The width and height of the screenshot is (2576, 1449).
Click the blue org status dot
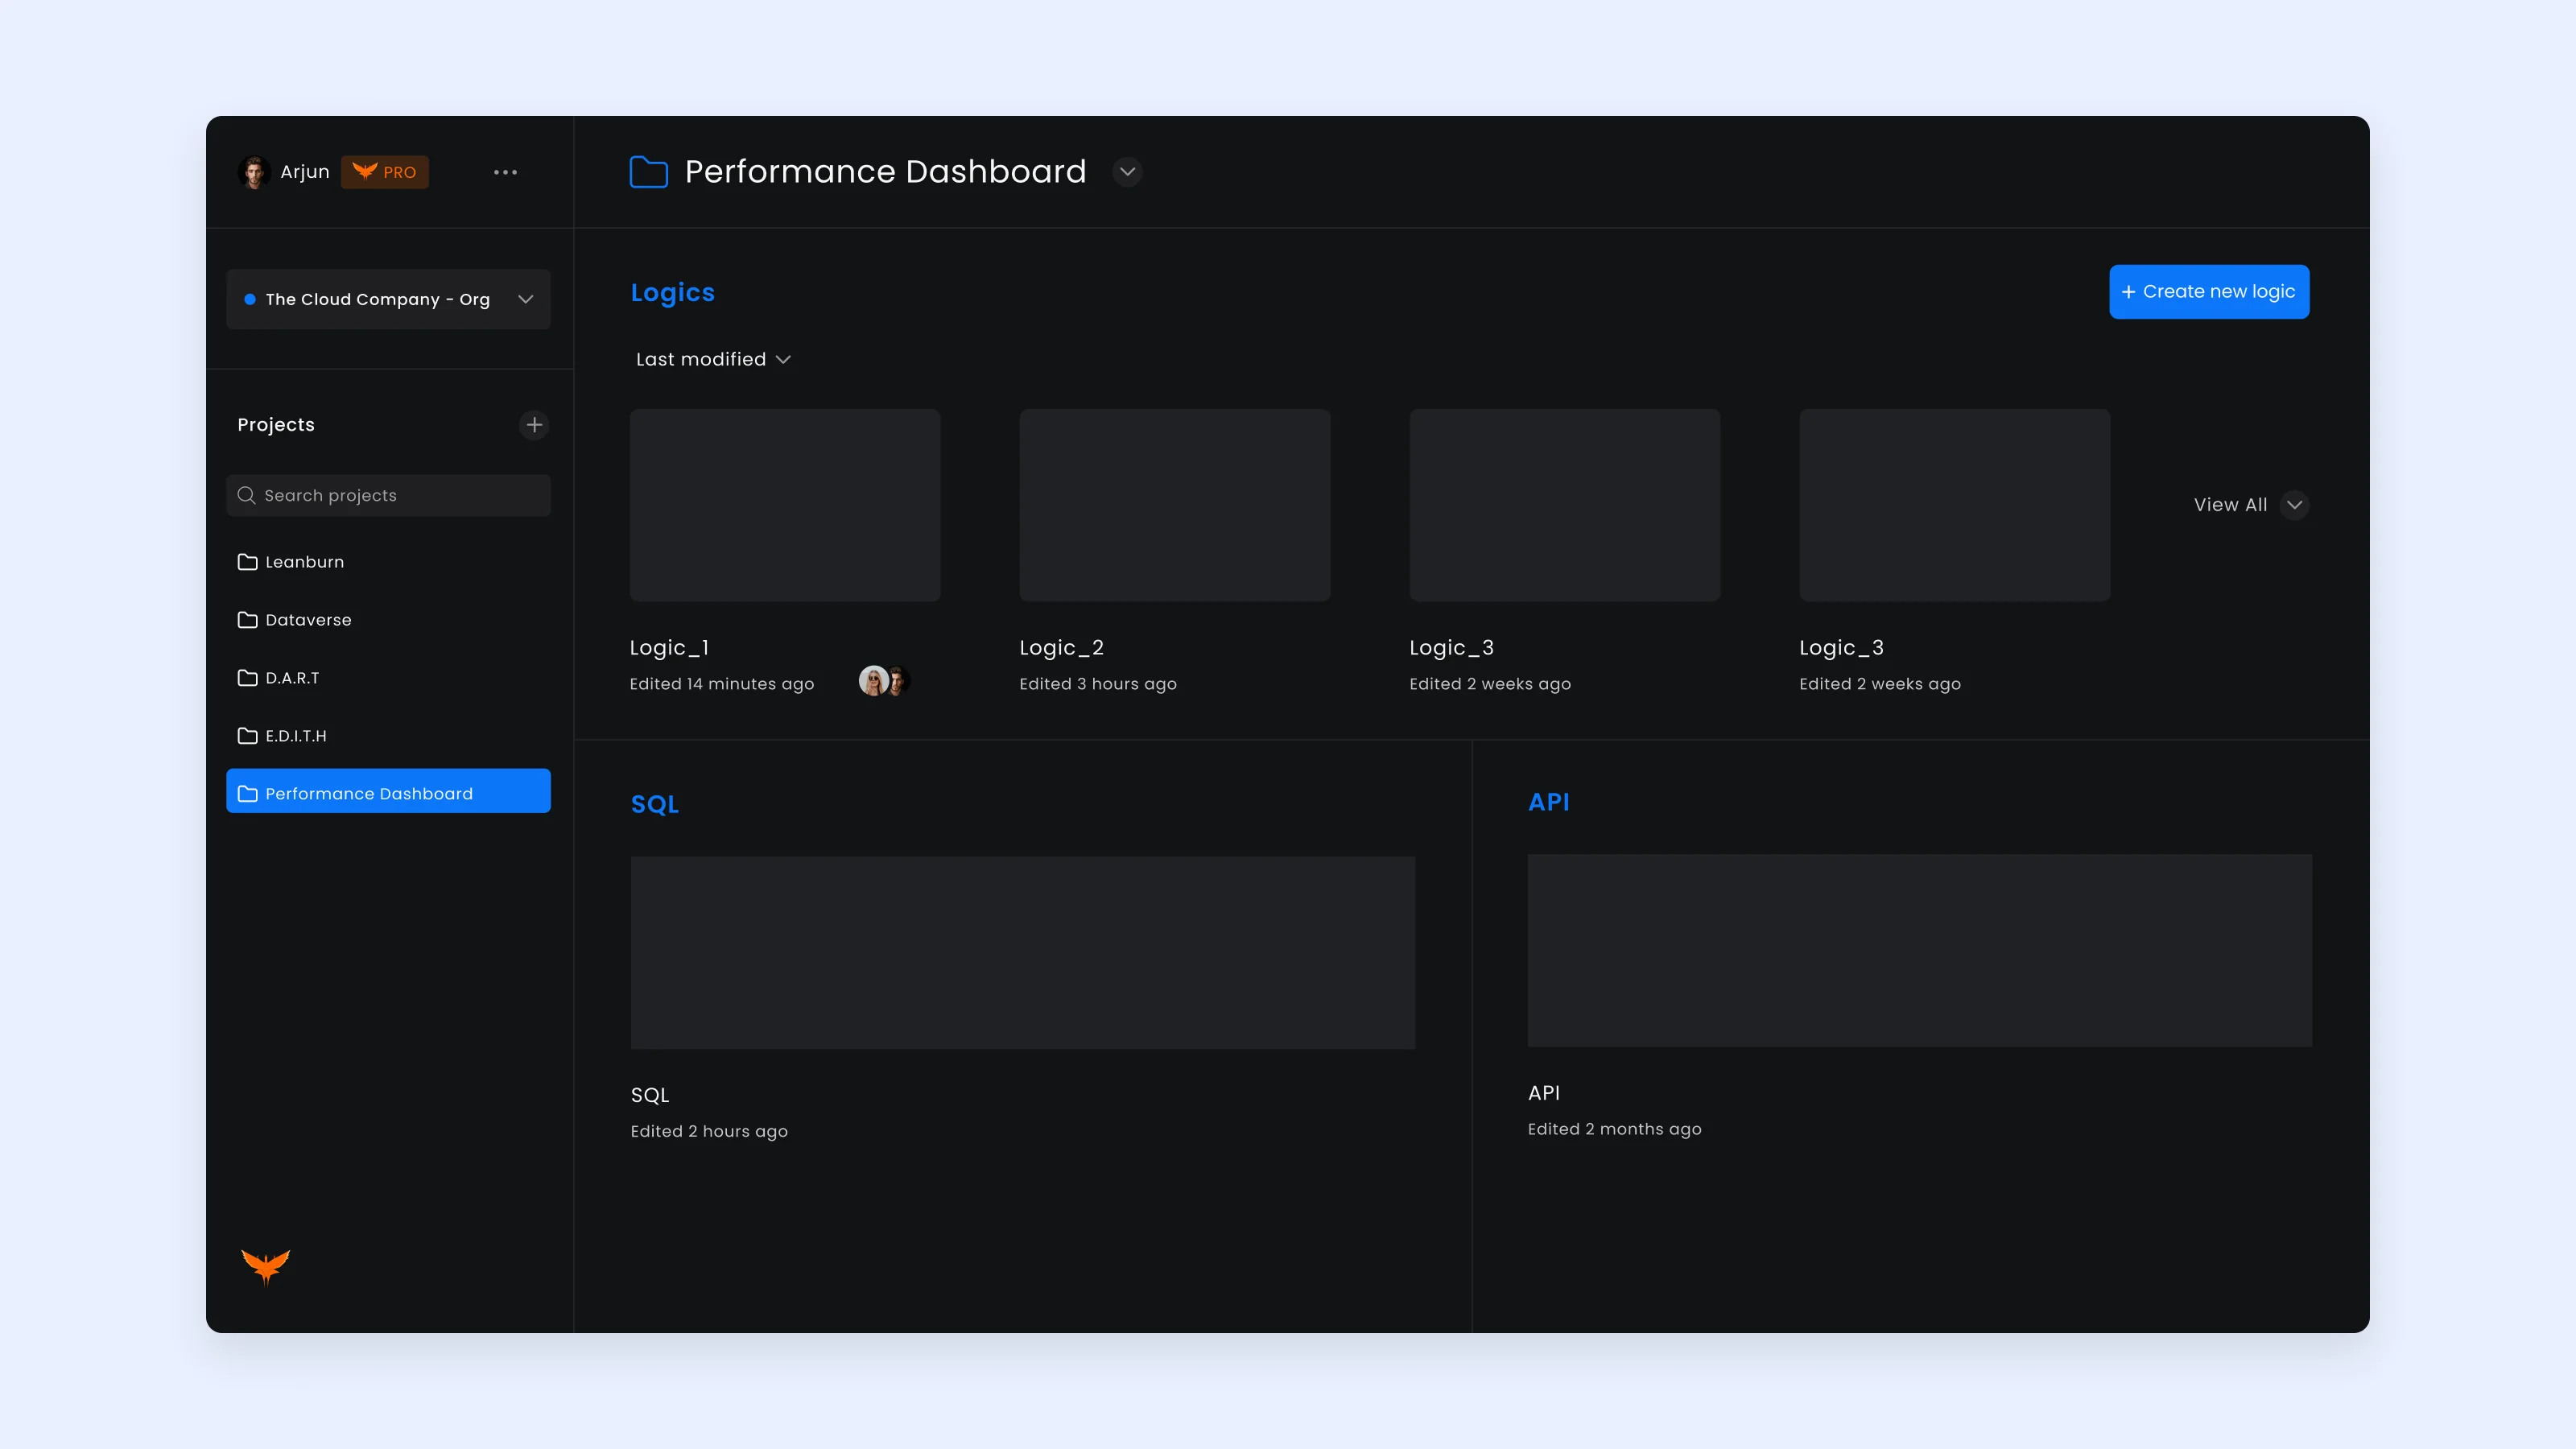[x=250, y=299]
